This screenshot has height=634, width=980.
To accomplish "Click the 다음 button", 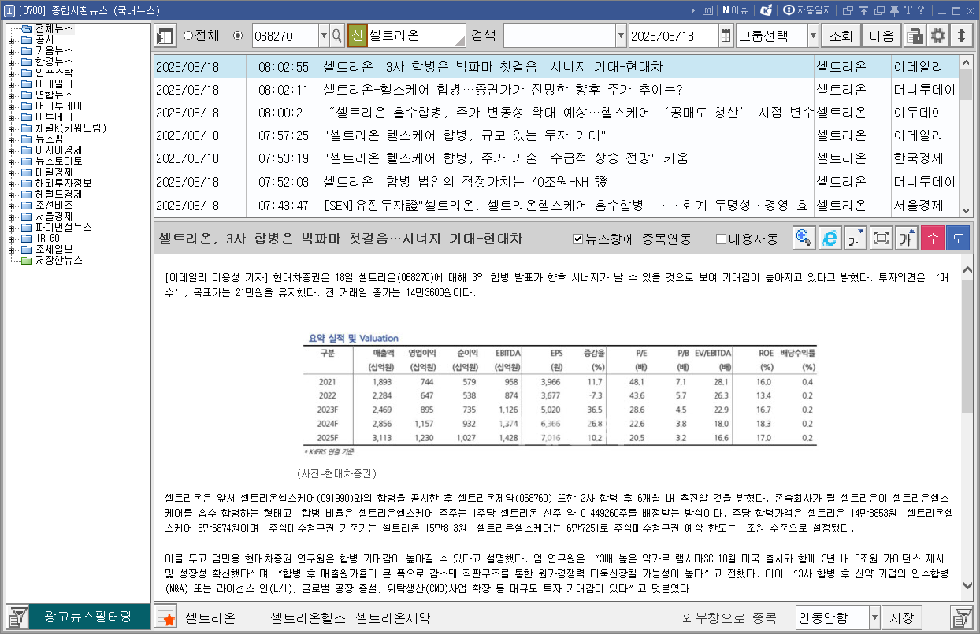I will [882, 36].
